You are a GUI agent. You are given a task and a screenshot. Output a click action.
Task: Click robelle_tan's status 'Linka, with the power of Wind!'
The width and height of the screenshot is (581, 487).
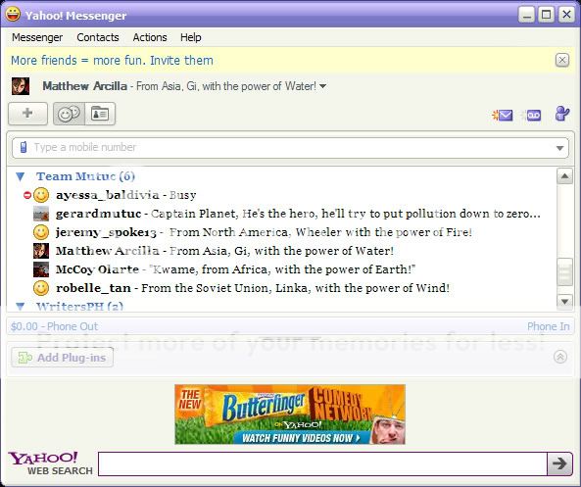(x=363, y=288)
